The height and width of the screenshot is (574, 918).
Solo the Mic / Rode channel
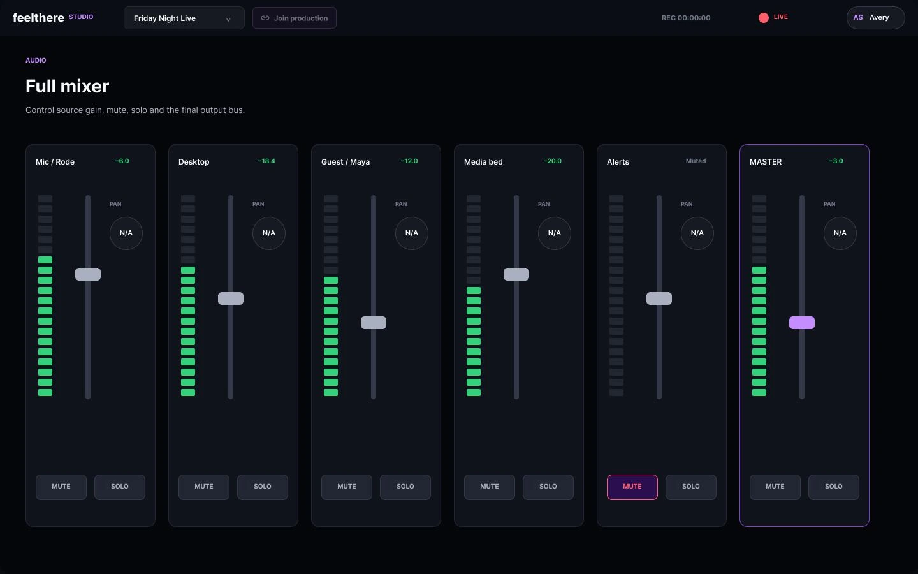pyautogui.click(x=120, y=487)
